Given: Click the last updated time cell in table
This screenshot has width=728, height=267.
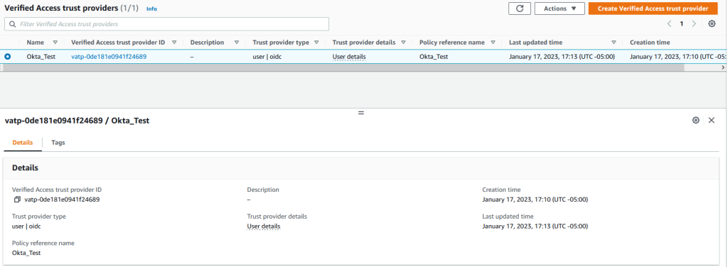Looking at the screenshot, I should tap(562, 57).
